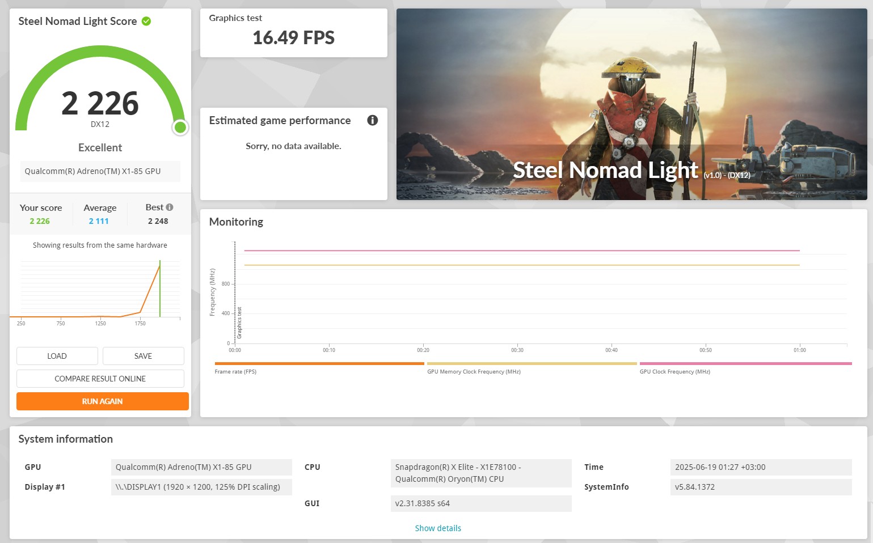Click the orange frame rate color bar
Image resolution: width=873 pixels, height=543 pixels.
pyautogui.click(x=319, y=364)
